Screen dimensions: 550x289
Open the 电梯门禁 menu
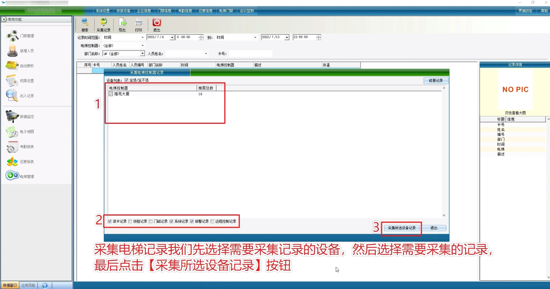pyautogui.click(x=226, y=11)
